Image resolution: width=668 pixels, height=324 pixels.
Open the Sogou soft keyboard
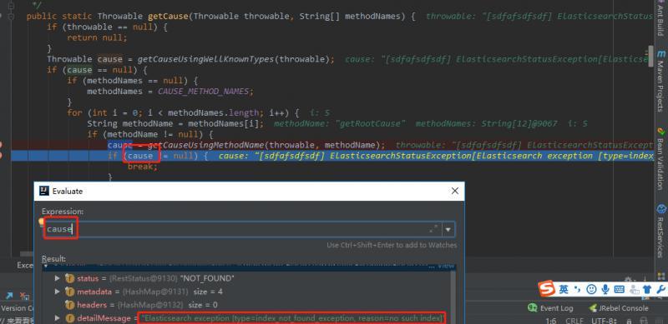[620, 290]
